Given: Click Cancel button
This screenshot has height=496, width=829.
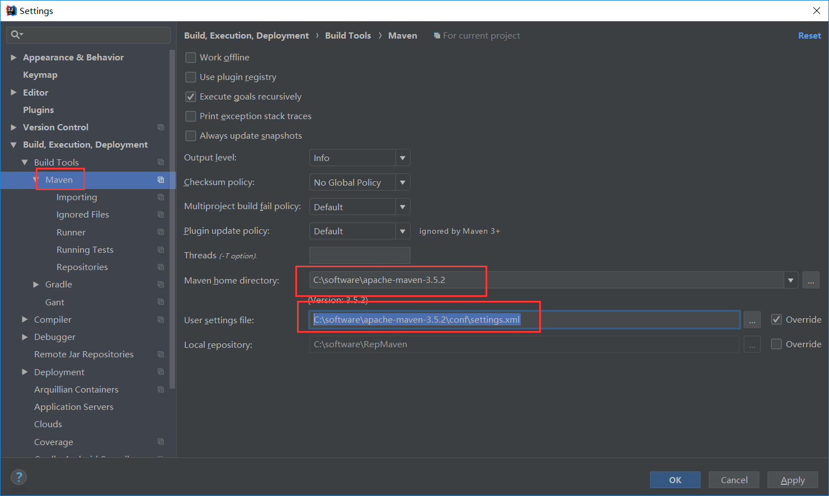Looking at the screenshot, I should [734, 480].
